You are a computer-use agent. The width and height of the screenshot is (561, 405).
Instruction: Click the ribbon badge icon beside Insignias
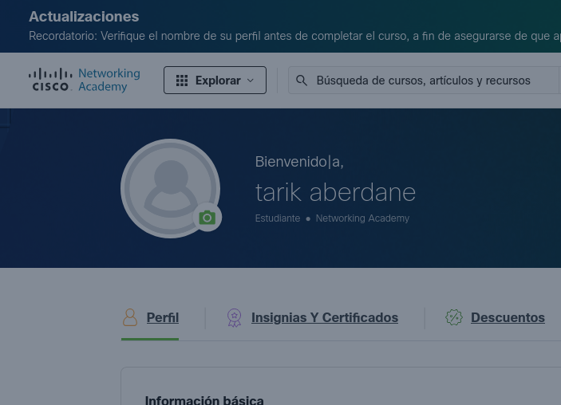pyautogui.click(x=234, y=317)
